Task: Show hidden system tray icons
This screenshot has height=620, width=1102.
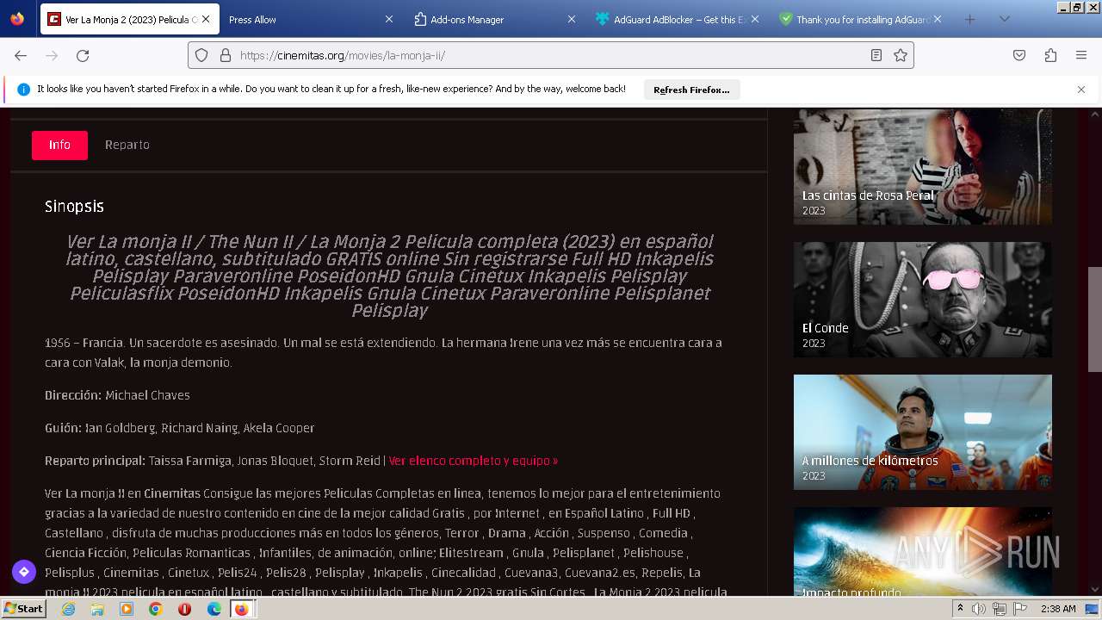Action: [961, 608]
